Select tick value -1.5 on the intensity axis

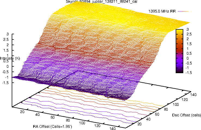point(5,83)
